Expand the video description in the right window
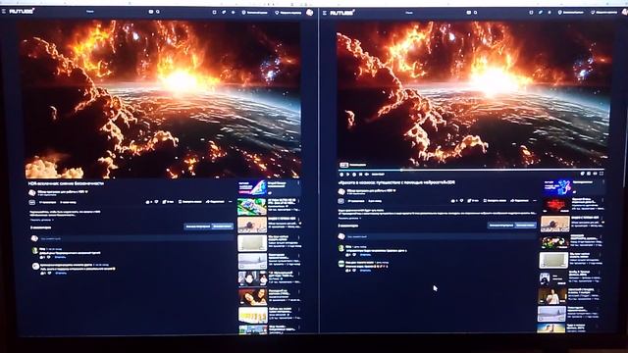The height and width of the screenshot is (353, 628). pos(349,218)
